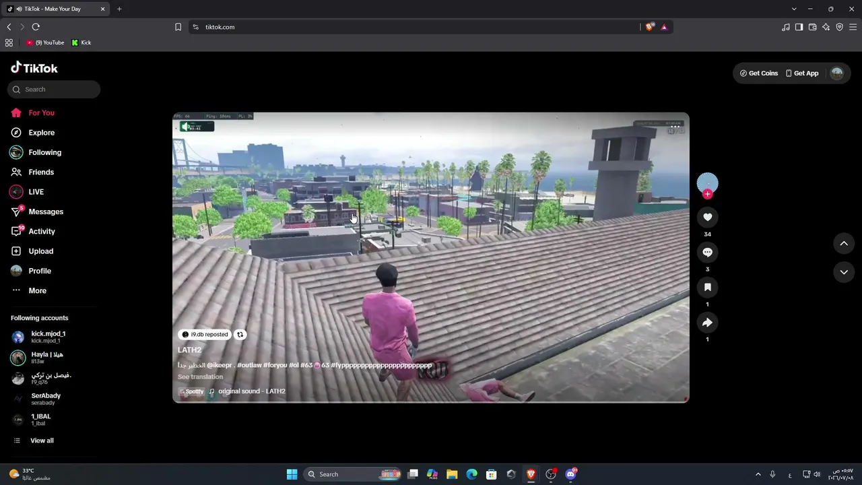This screenshot has width=862, height=485.
Task: Click the browser back arrow
Action: point(9,27)
